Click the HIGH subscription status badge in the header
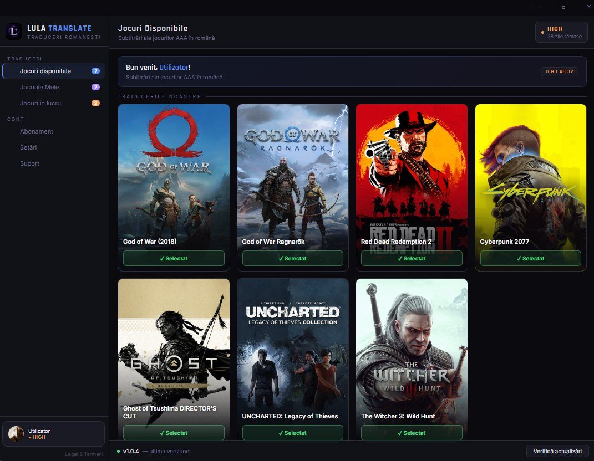This screenshot has width=594, height=461. point(561,32)
